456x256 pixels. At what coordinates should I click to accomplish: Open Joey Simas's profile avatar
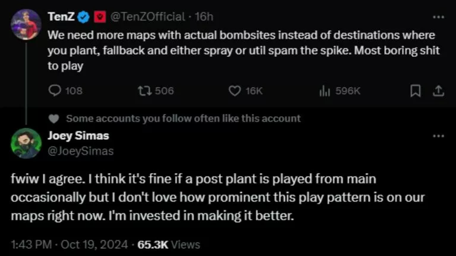[26, 143]
